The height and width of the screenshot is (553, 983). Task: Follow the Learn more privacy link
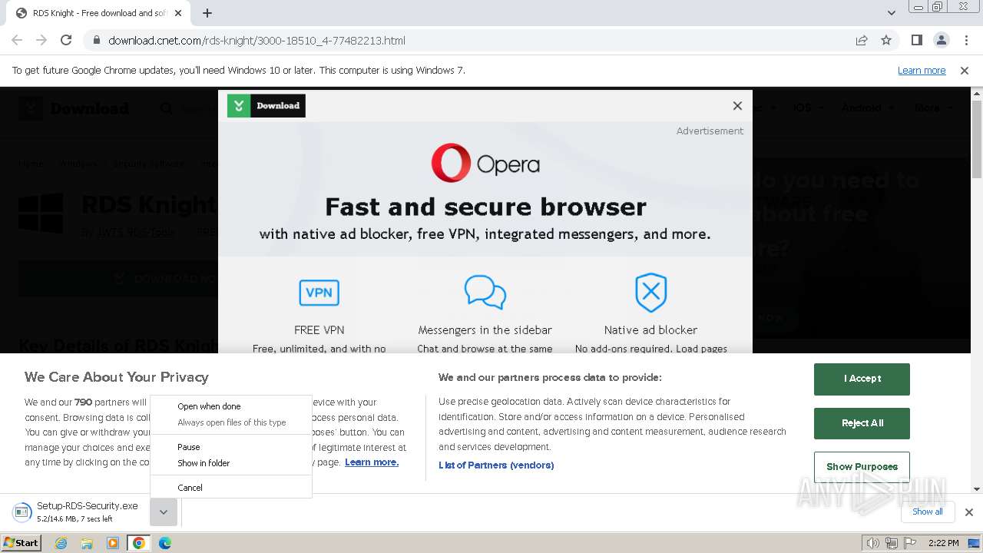372,462
